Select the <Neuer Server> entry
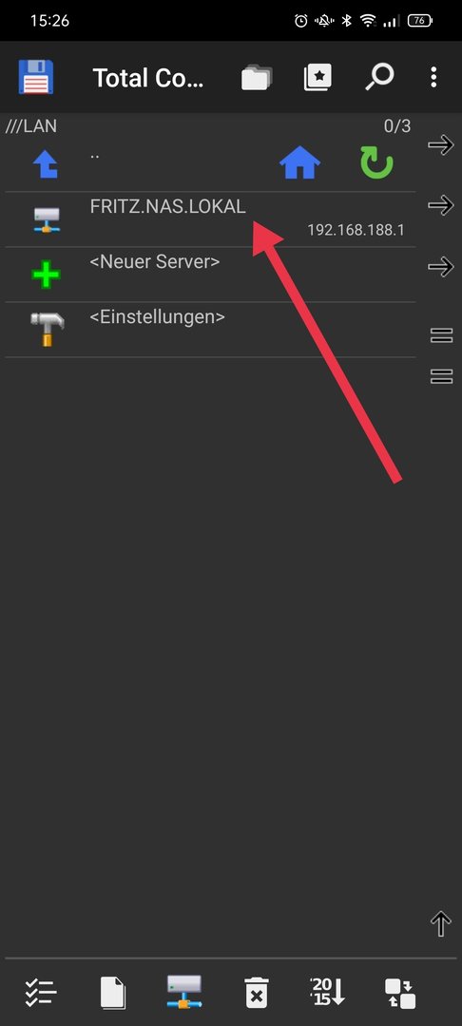 pos(210,275)
